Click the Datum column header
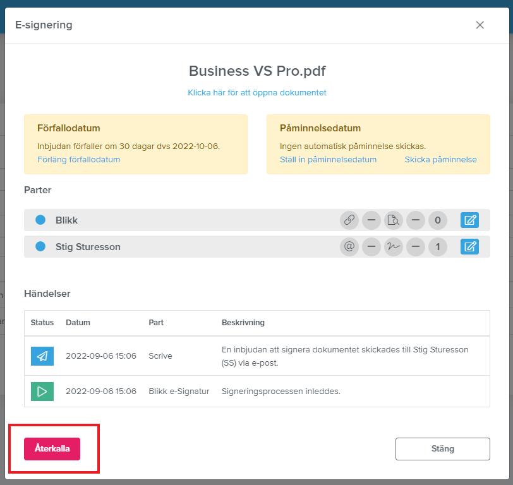 pyautogui.click(x=78, y=323)
